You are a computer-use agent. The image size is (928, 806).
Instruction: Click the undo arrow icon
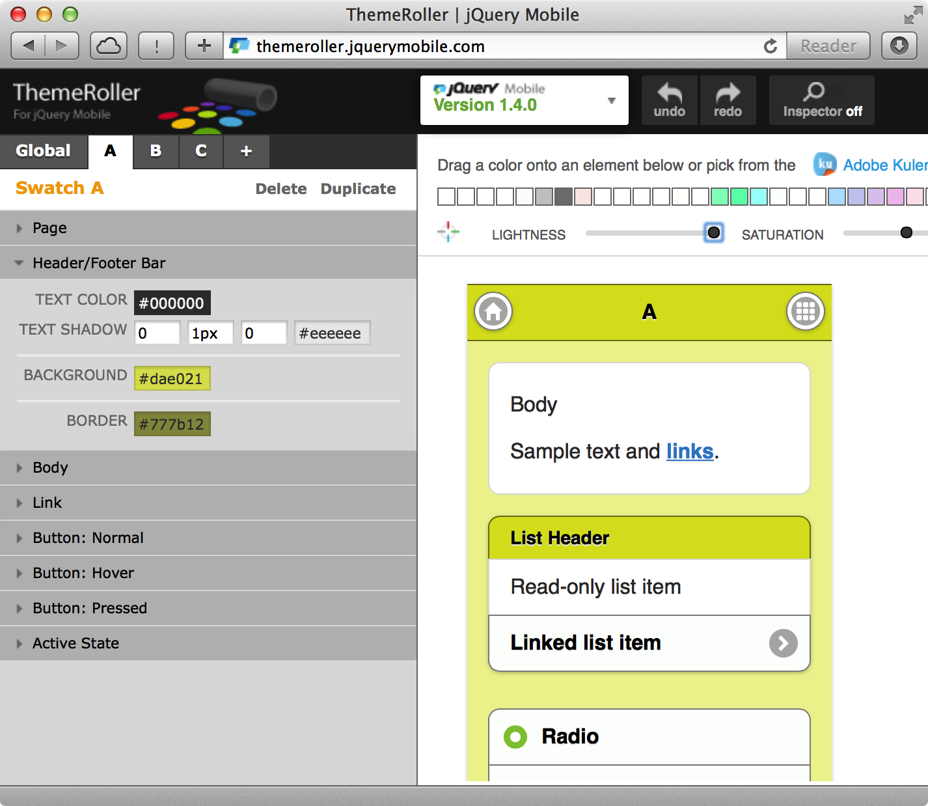click(669, 94)
